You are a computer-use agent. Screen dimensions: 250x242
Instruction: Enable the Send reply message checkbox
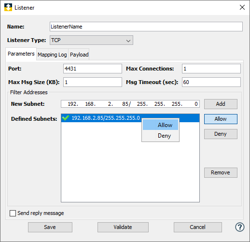13,213
